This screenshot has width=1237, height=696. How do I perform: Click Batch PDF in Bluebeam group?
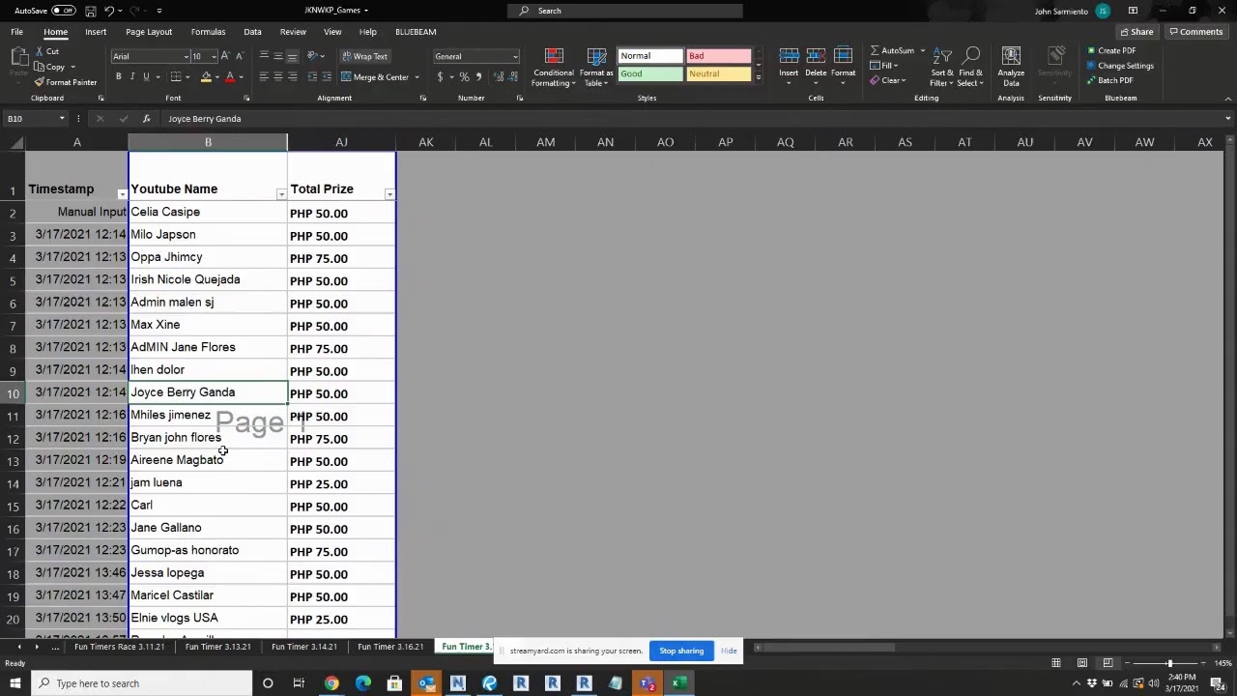pyautogui.click(x=1109, y=81)
